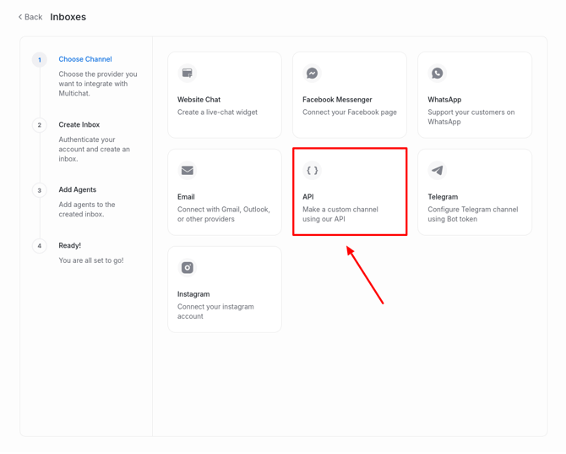566x454 pixels.
Task: Select the Add Agents step label
Action: 78,190
